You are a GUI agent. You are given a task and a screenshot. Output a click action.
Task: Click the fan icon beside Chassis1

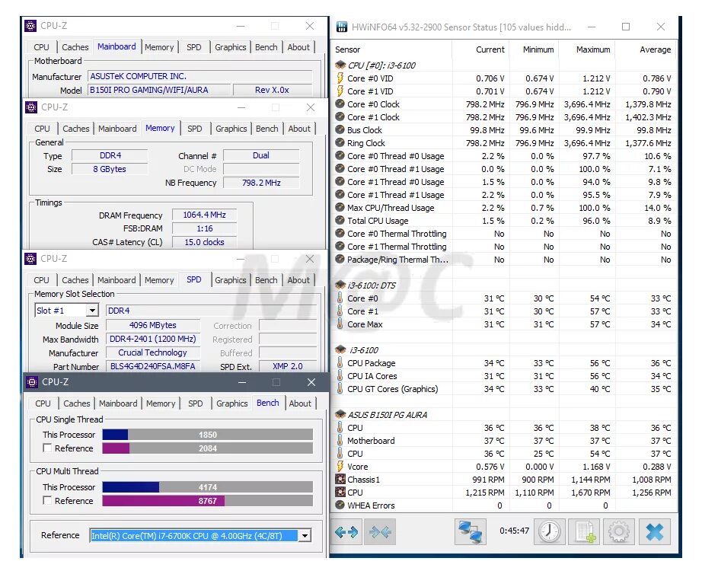coord(340,480)
